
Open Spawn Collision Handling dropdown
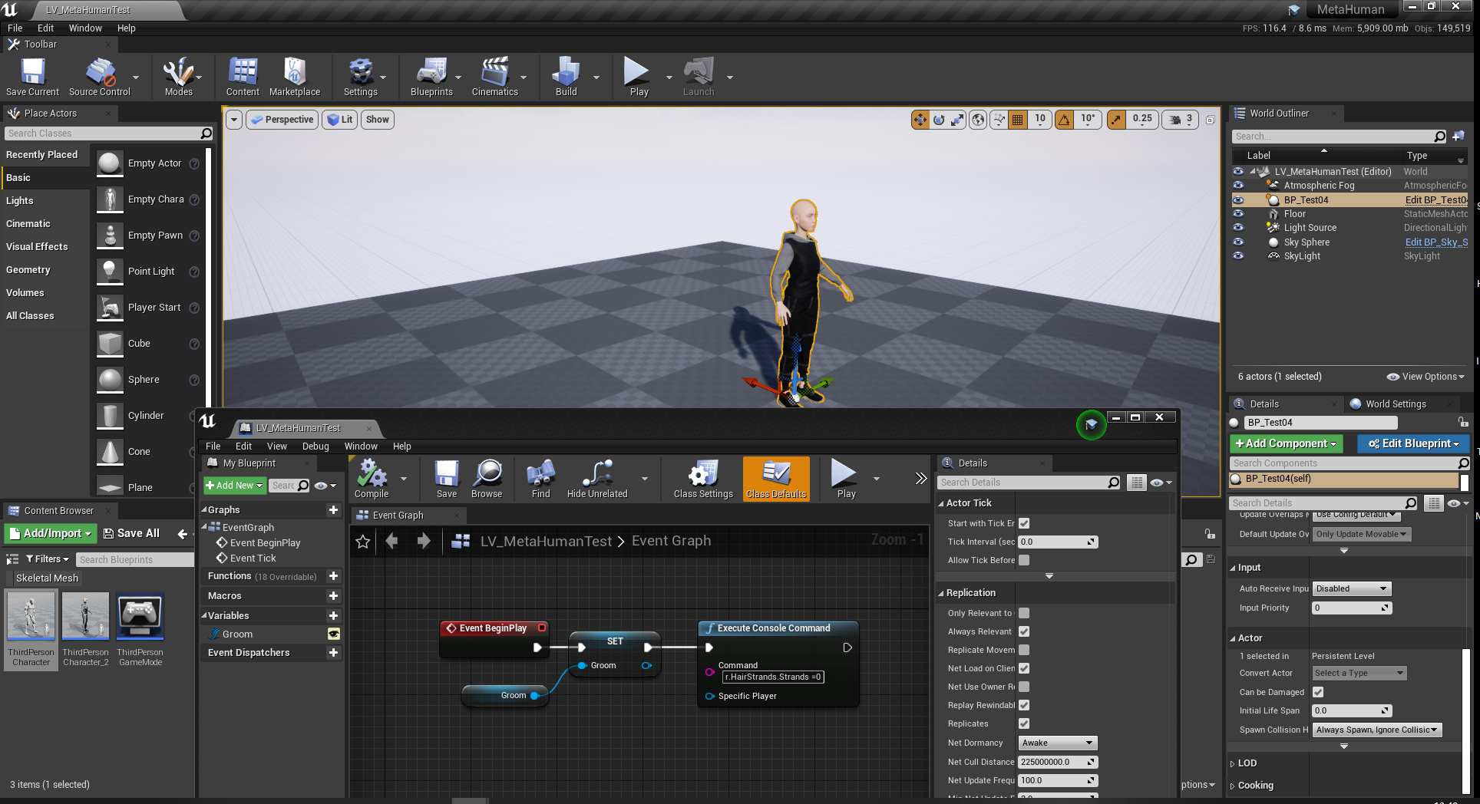pos(1377,730)
